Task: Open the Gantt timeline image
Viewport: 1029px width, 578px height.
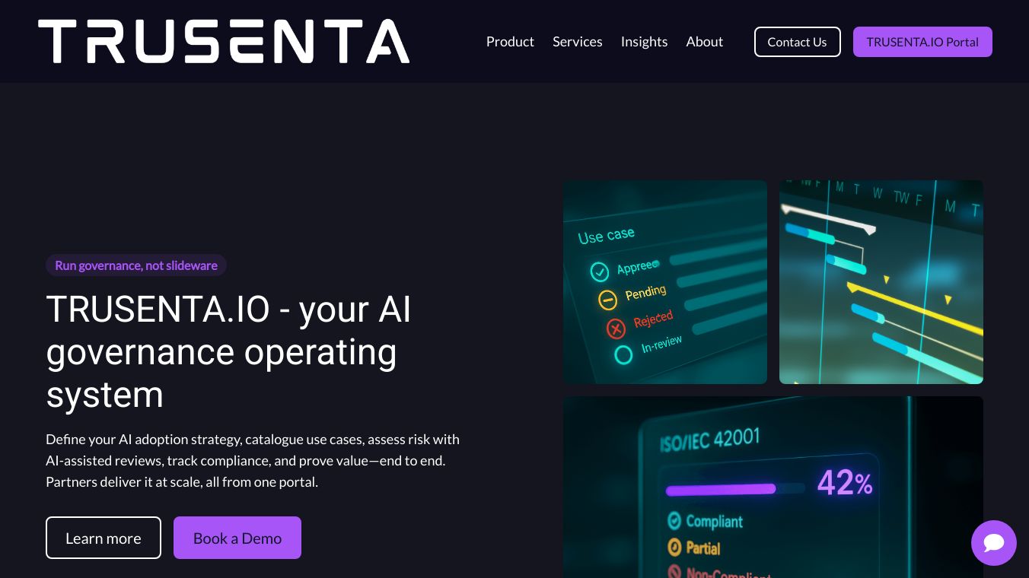Action: [x=881, y=282]
